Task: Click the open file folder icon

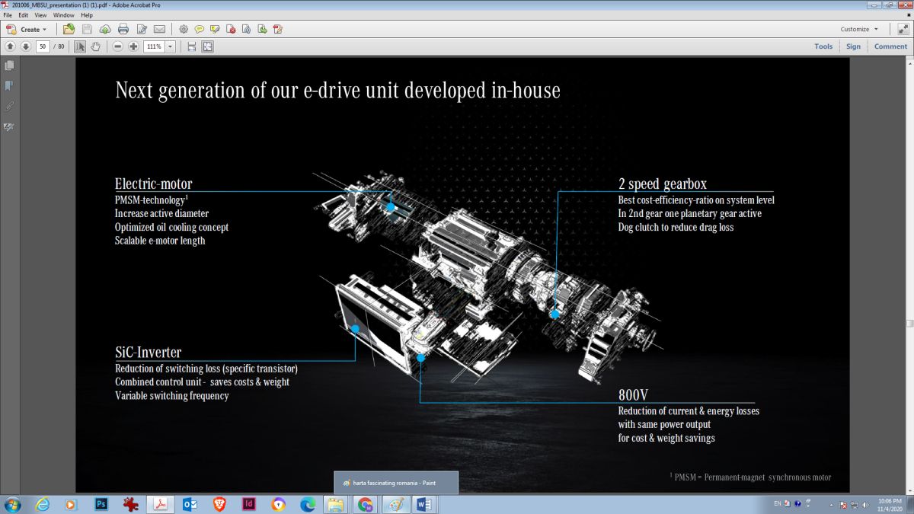Action: tap(69, 29)
